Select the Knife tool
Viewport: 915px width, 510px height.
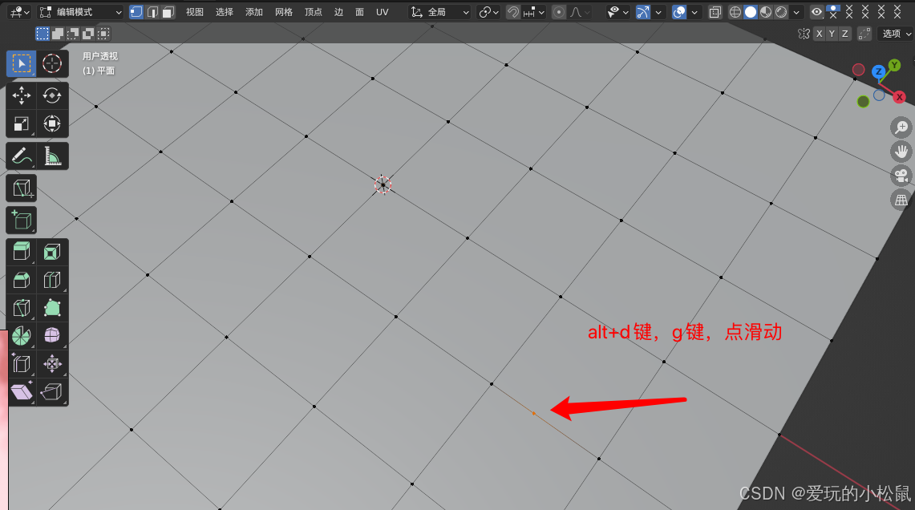pyautogui.click(x=22, y=307)
